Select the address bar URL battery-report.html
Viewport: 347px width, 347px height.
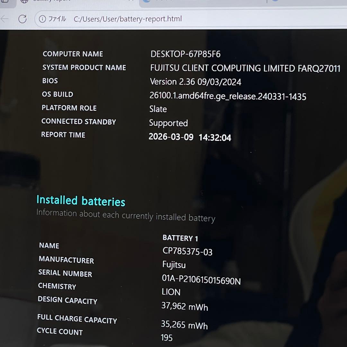(x=128, y=19)
